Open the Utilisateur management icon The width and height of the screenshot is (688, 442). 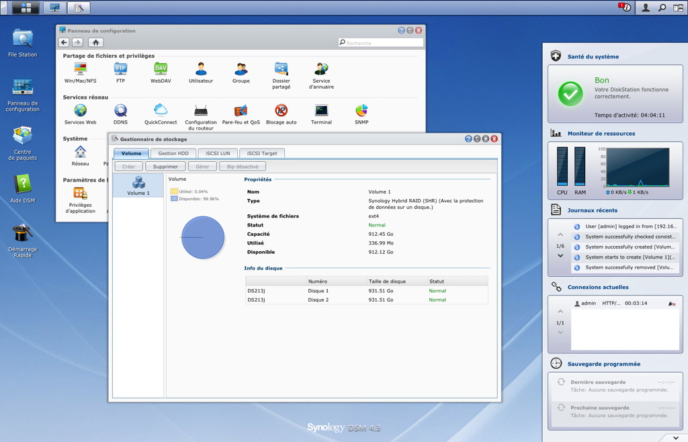click(x=201, y=73)
